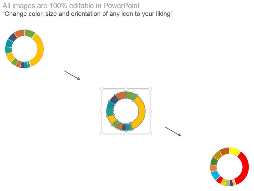Click the "All images are 100% editable" title

(x=71, y=6)
